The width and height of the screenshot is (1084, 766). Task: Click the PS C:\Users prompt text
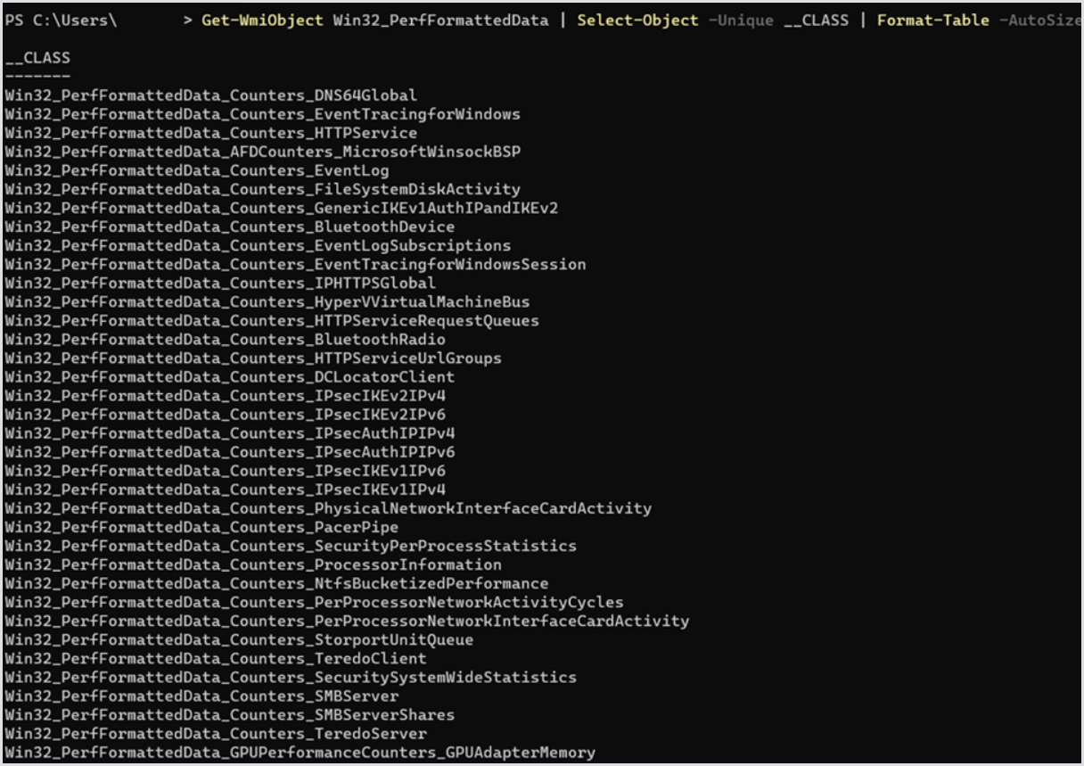coord(61,20)
